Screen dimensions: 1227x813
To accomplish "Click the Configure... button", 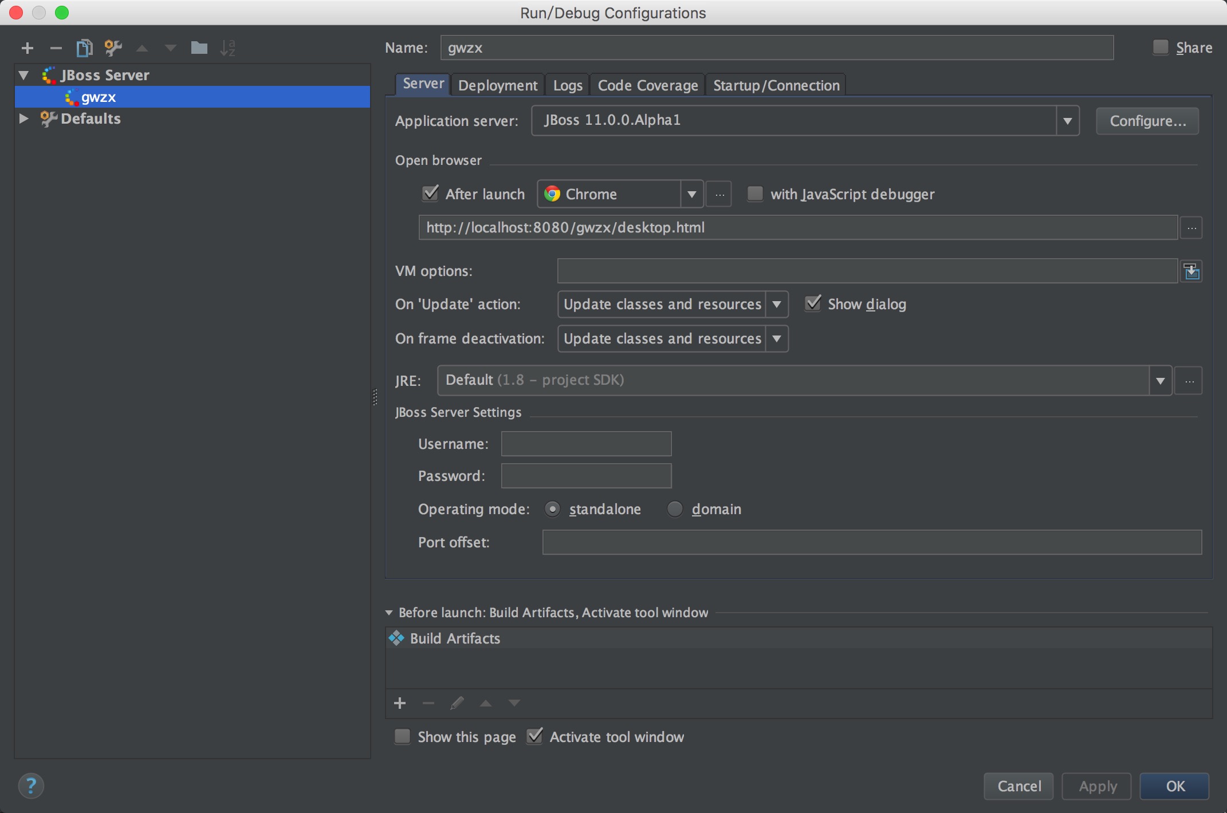I will [1147, 121].
